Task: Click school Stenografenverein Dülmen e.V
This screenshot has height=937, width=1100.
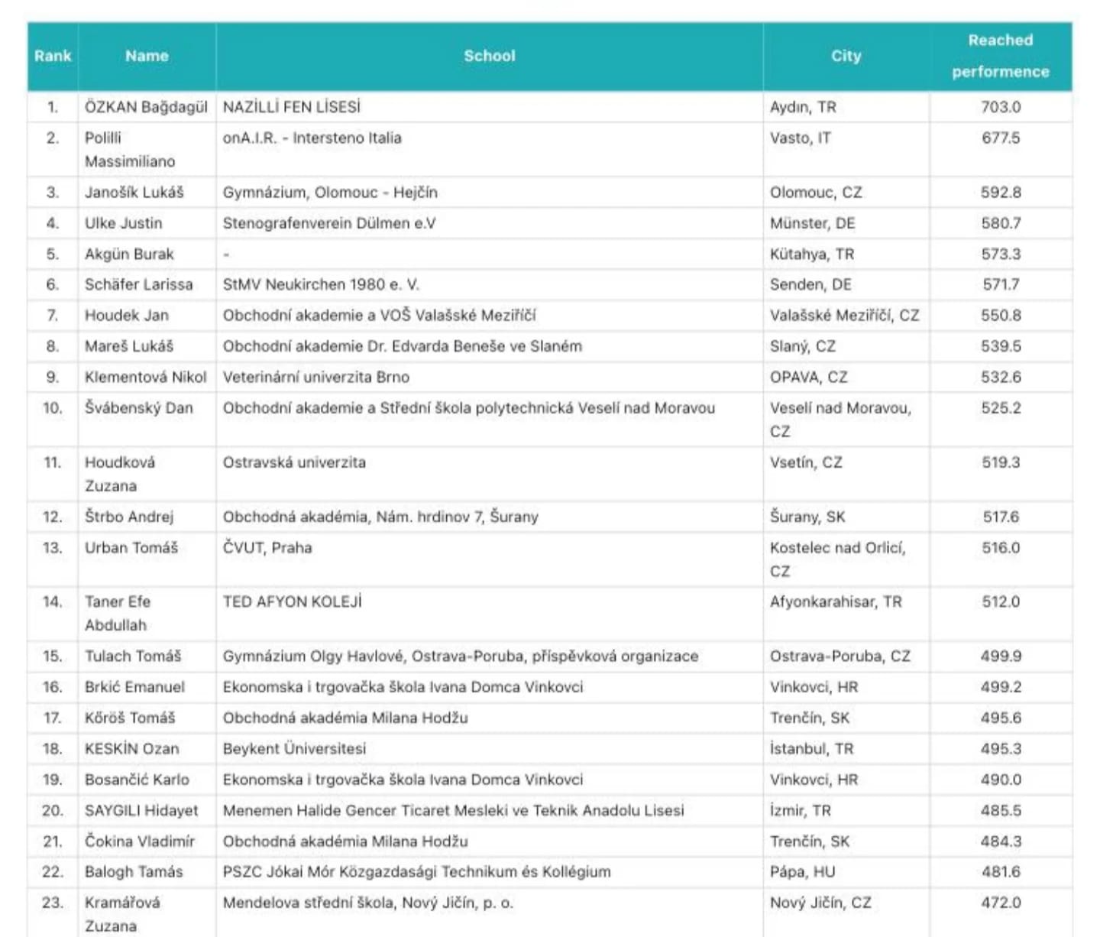Action: click(x=329, y=223)
